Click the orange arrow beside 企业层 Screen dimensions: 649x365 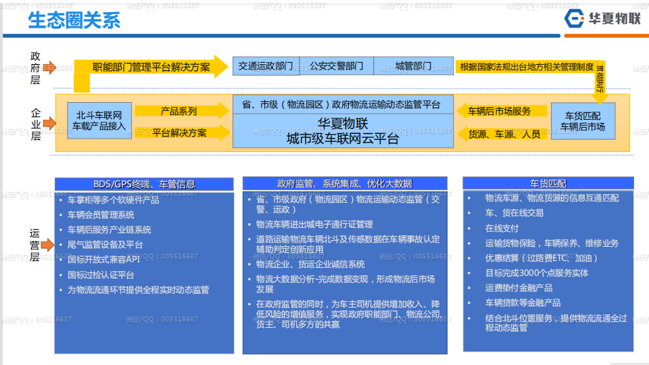(49, 123)
